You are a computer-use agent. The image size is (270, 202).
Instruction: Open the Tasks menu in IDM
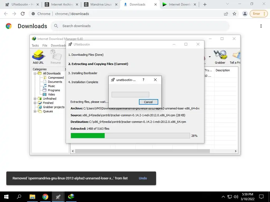[35, 45]
